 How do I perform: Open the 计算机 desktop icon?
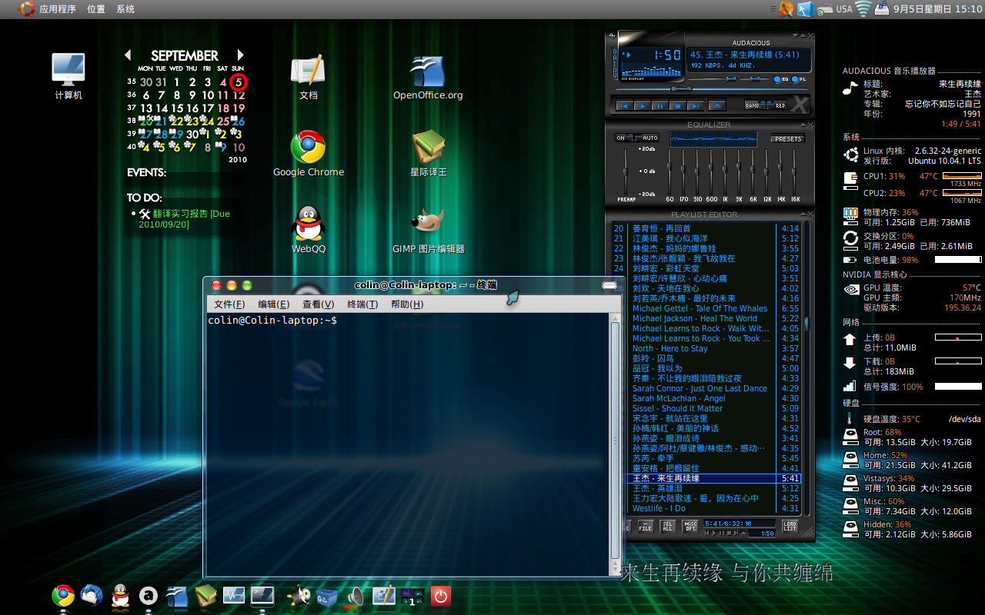68,77
